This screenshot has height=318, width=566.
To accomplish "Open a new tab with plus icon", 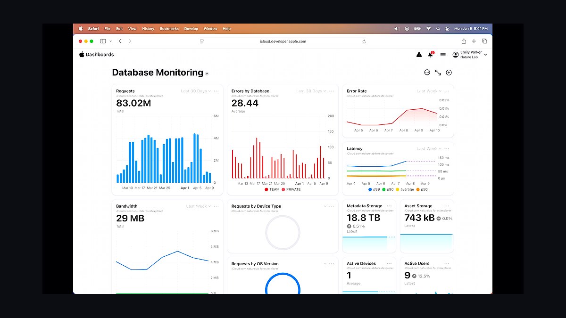I will click(474, 41).
